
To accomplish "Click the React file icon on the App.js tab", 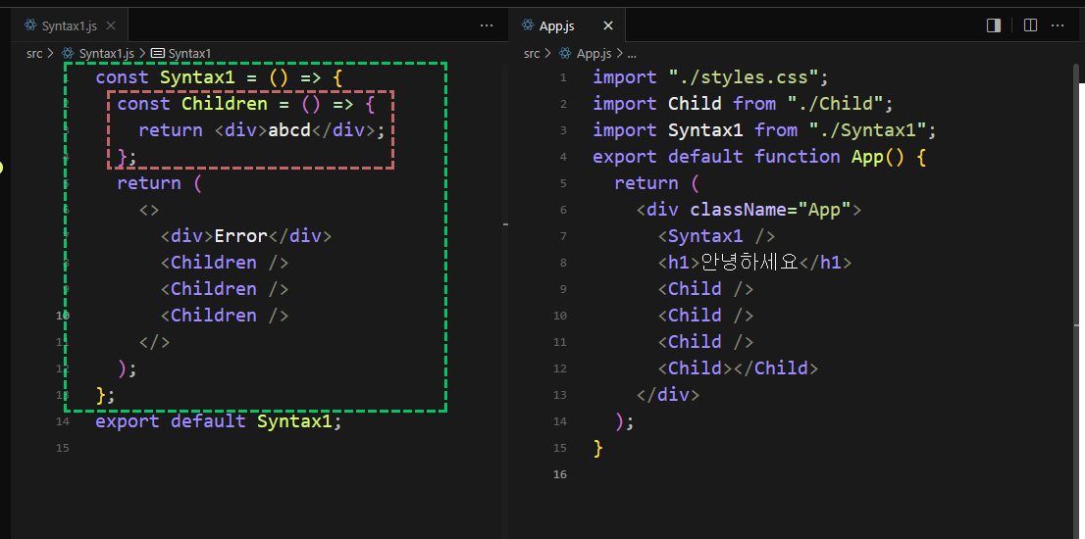I will tap(528, 25).
